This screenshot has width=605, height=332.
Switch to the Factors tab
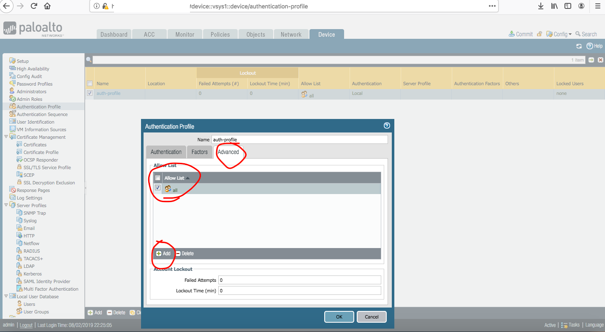[200, 152]
